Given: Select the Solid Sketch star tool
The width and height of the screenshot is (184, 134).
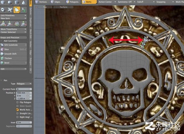Looking at the screenshot, I should tap(10, 10).
